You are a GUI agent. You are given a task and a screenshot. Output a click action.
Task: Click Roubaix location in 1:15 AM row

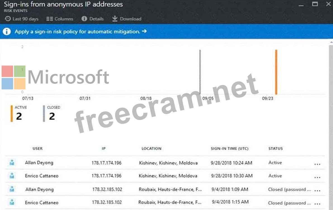(170, 202)
